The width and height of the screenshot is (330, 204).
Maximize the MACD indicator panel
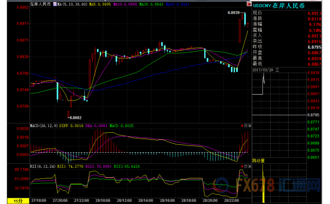[246, 126]
